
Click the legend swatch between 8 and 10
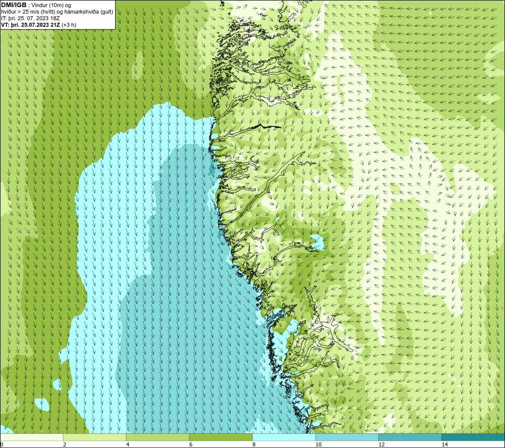tap(284, 437)
